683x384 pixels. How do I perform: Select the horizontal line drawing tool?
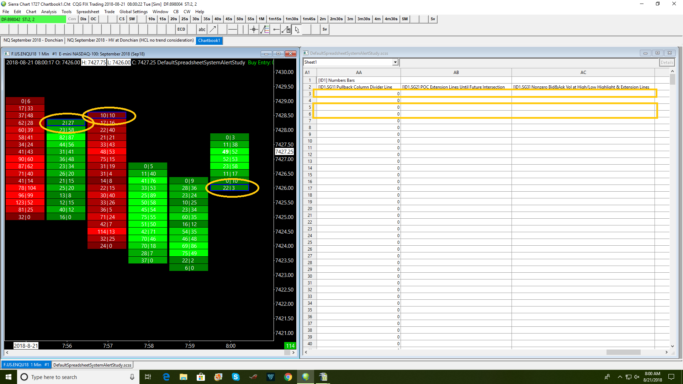point(232,30)
